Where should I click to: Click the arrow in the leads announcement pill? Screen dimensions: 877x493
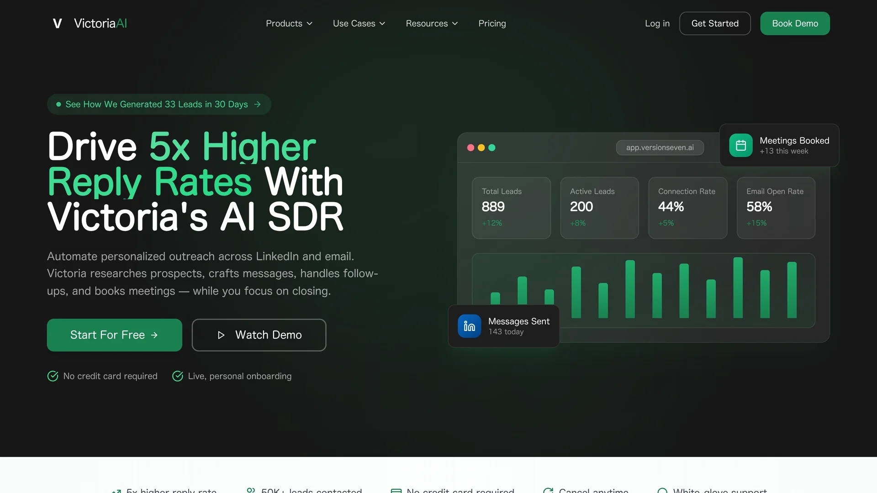[258, 104]
